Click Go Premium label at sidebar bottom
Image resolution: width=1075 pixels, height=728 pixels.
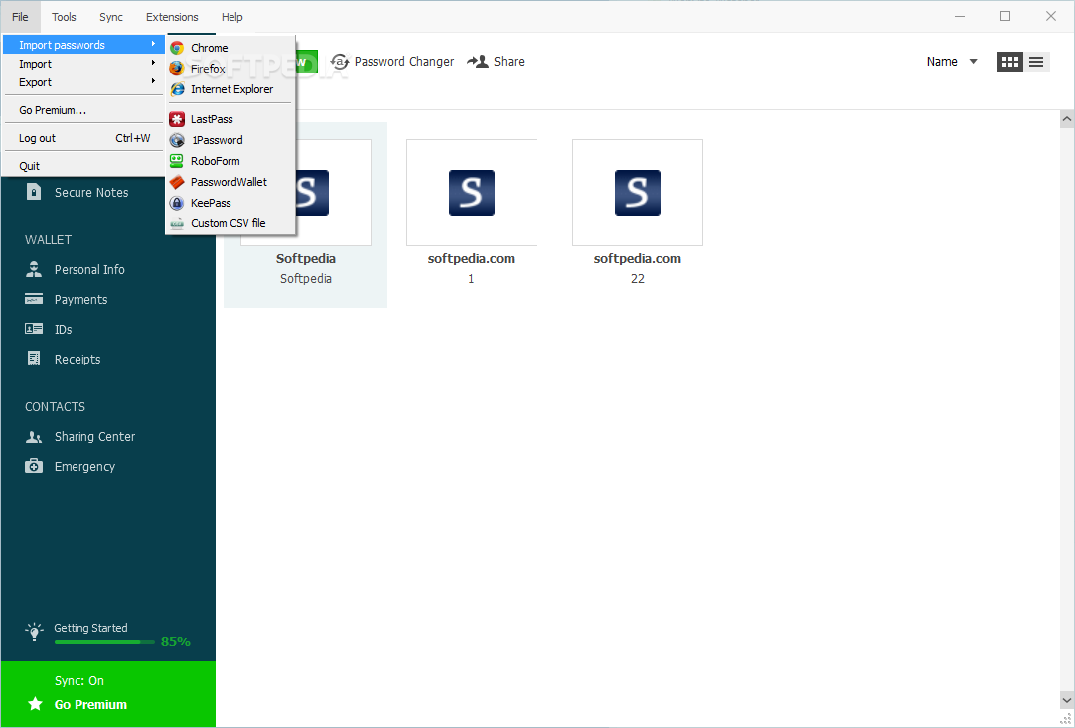(x=90, y=705)
